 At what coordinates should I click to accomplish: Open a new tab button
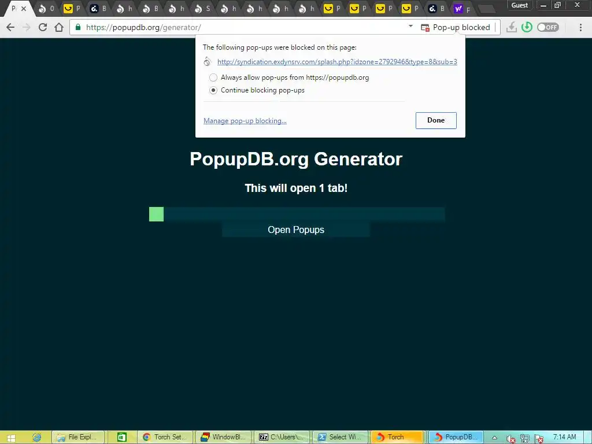tap(487, 9)
